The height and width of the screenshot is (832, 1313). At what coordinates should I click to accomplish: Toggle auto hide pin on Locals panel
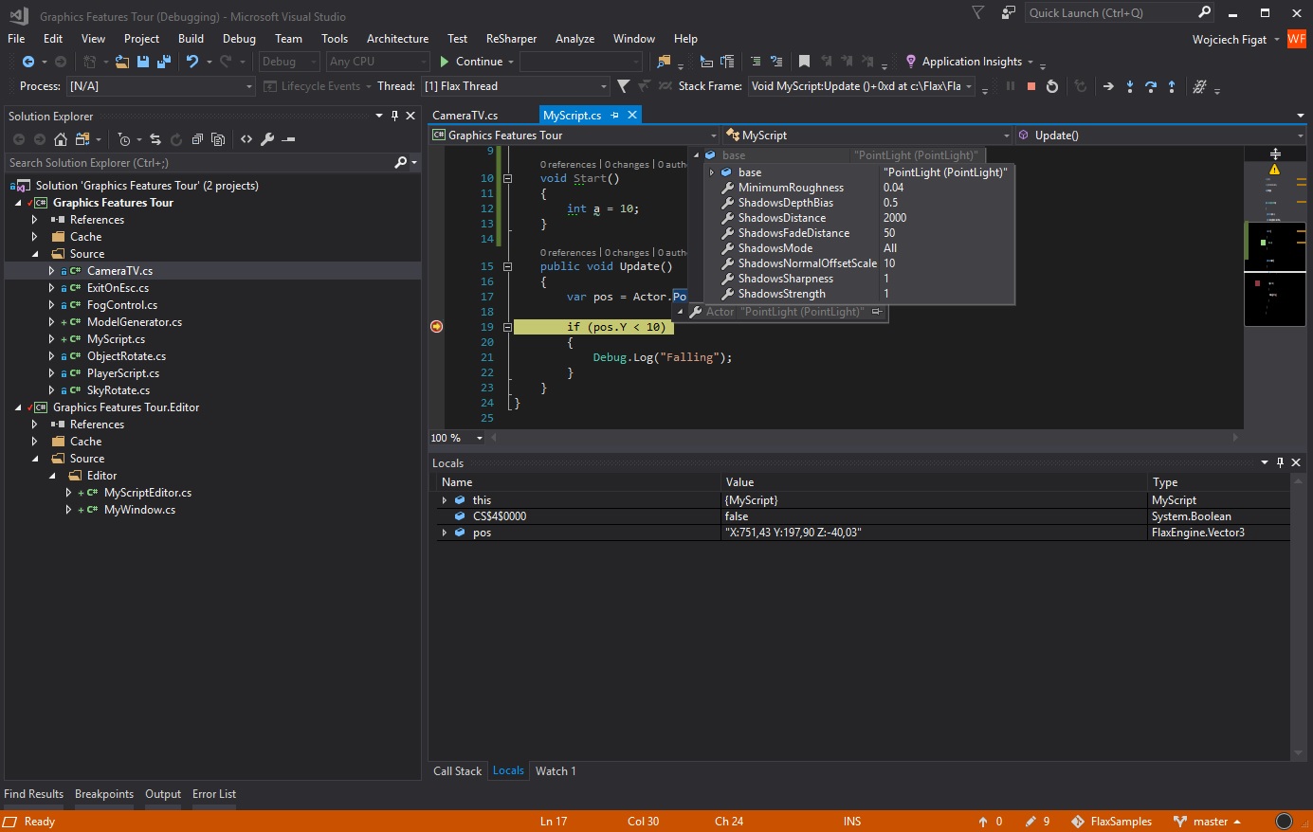tap(1280, 462)
